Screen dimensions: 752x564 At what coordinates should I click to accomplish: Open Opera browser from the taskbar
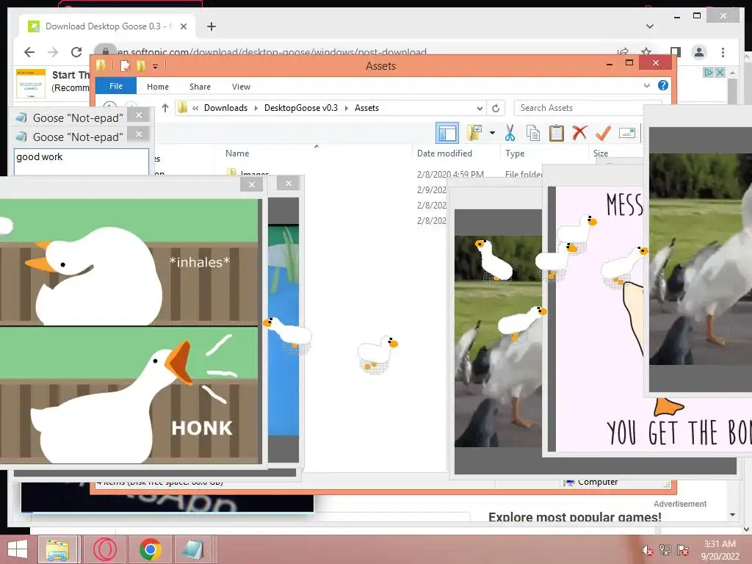tap(104, 549)
